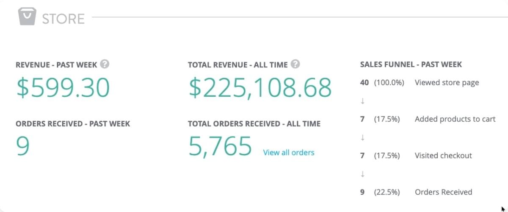Open help icon beside Revenue - Past Week

click(x=105, y=65)
